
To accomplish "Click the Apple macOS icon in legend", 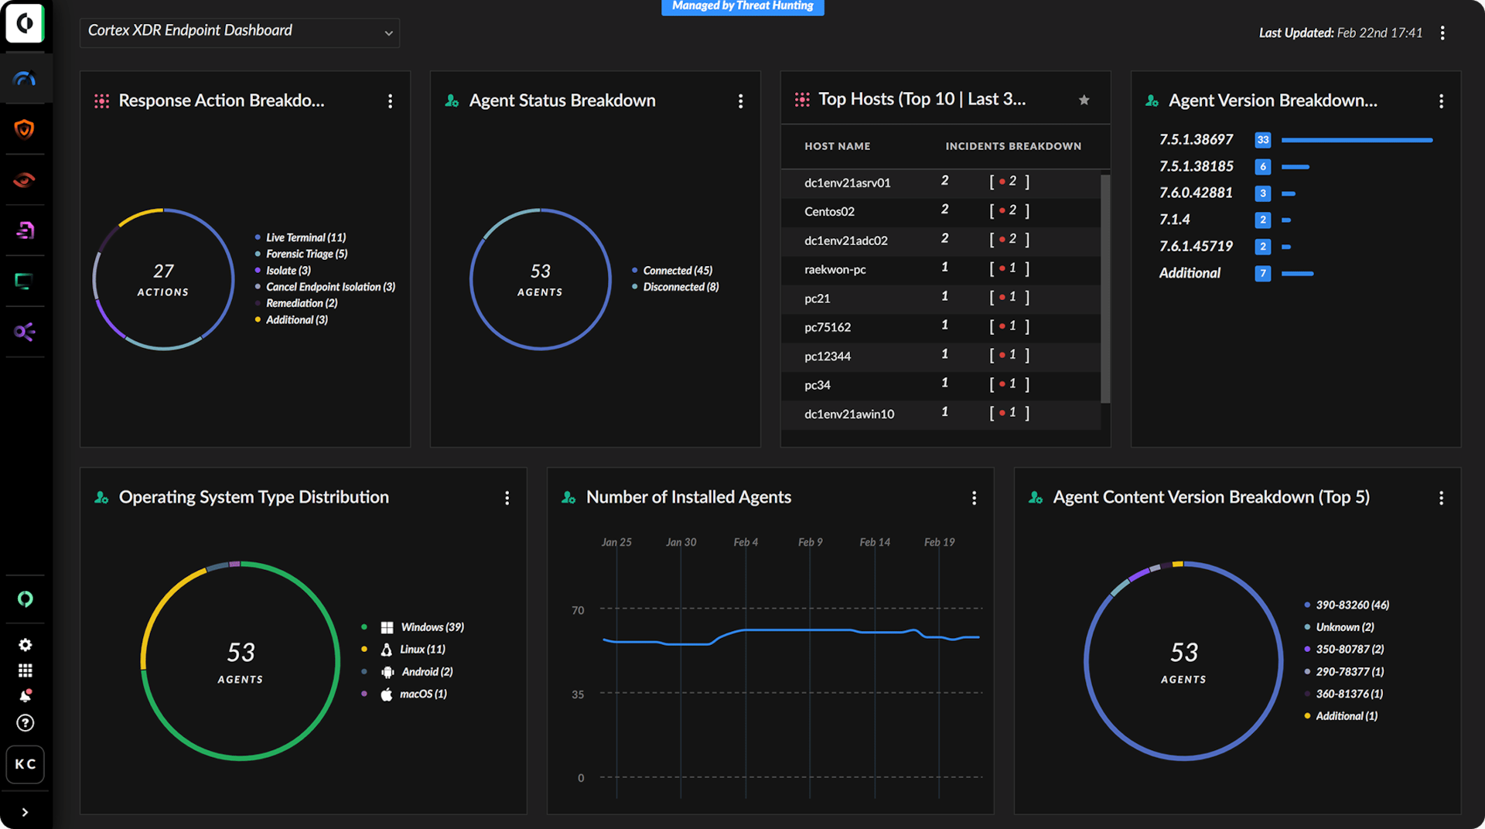I will pyautogui.click(x=387, y=694).
